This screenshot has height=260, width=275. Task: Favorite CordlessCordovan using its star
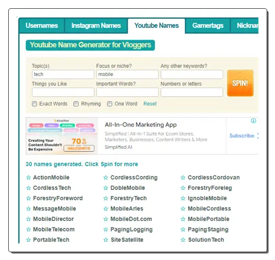click(x=183, y=178)
